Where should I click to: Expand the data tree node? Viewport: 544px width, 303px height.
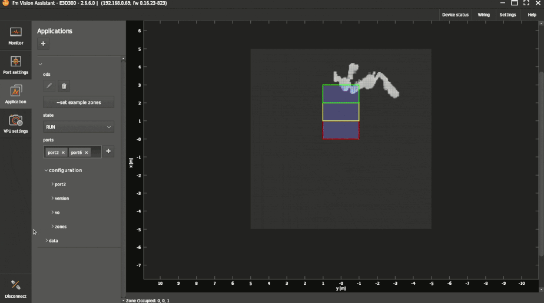(47, 241)
